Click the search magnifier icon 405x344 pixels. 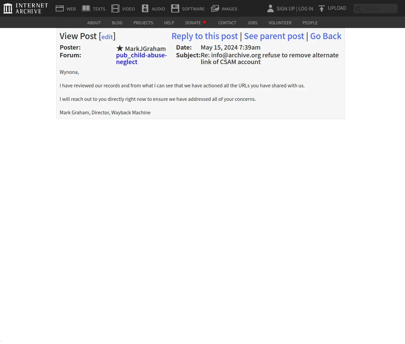[358, 9]
